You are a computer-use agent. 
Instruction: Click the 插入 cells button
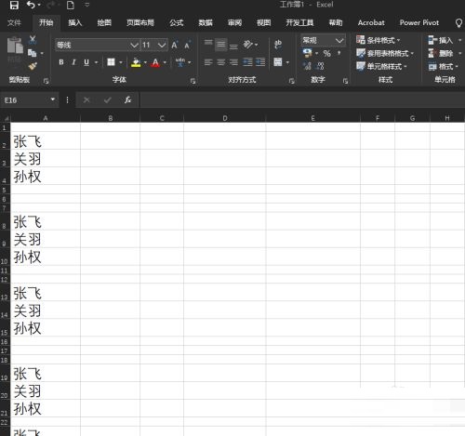point(441,40)
